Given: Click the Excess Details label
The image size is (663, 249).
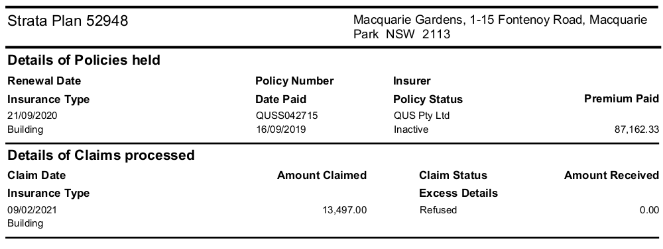Looking at the screenshot, I should point(458,194).
